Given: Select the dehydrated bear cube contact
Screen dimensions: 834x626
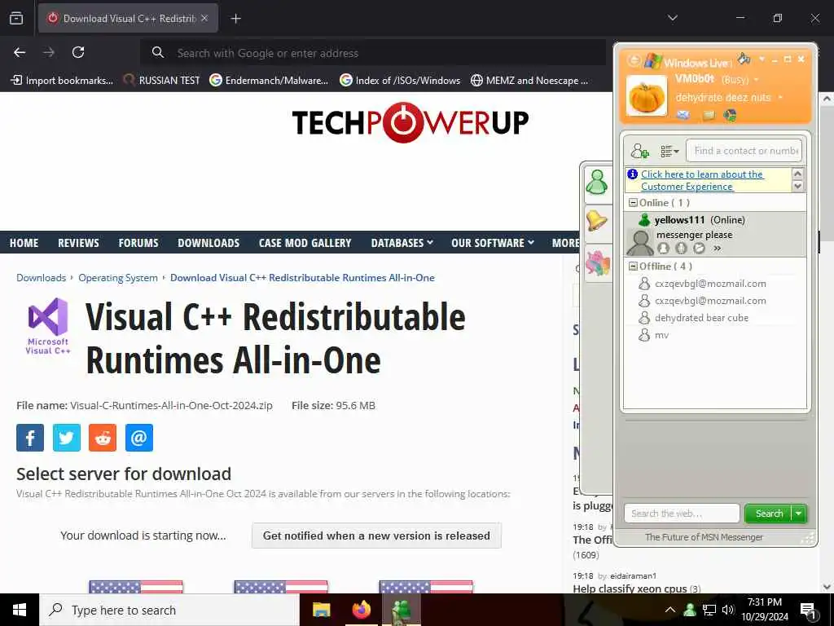Looking at the screenshot, I should (701, 318).
